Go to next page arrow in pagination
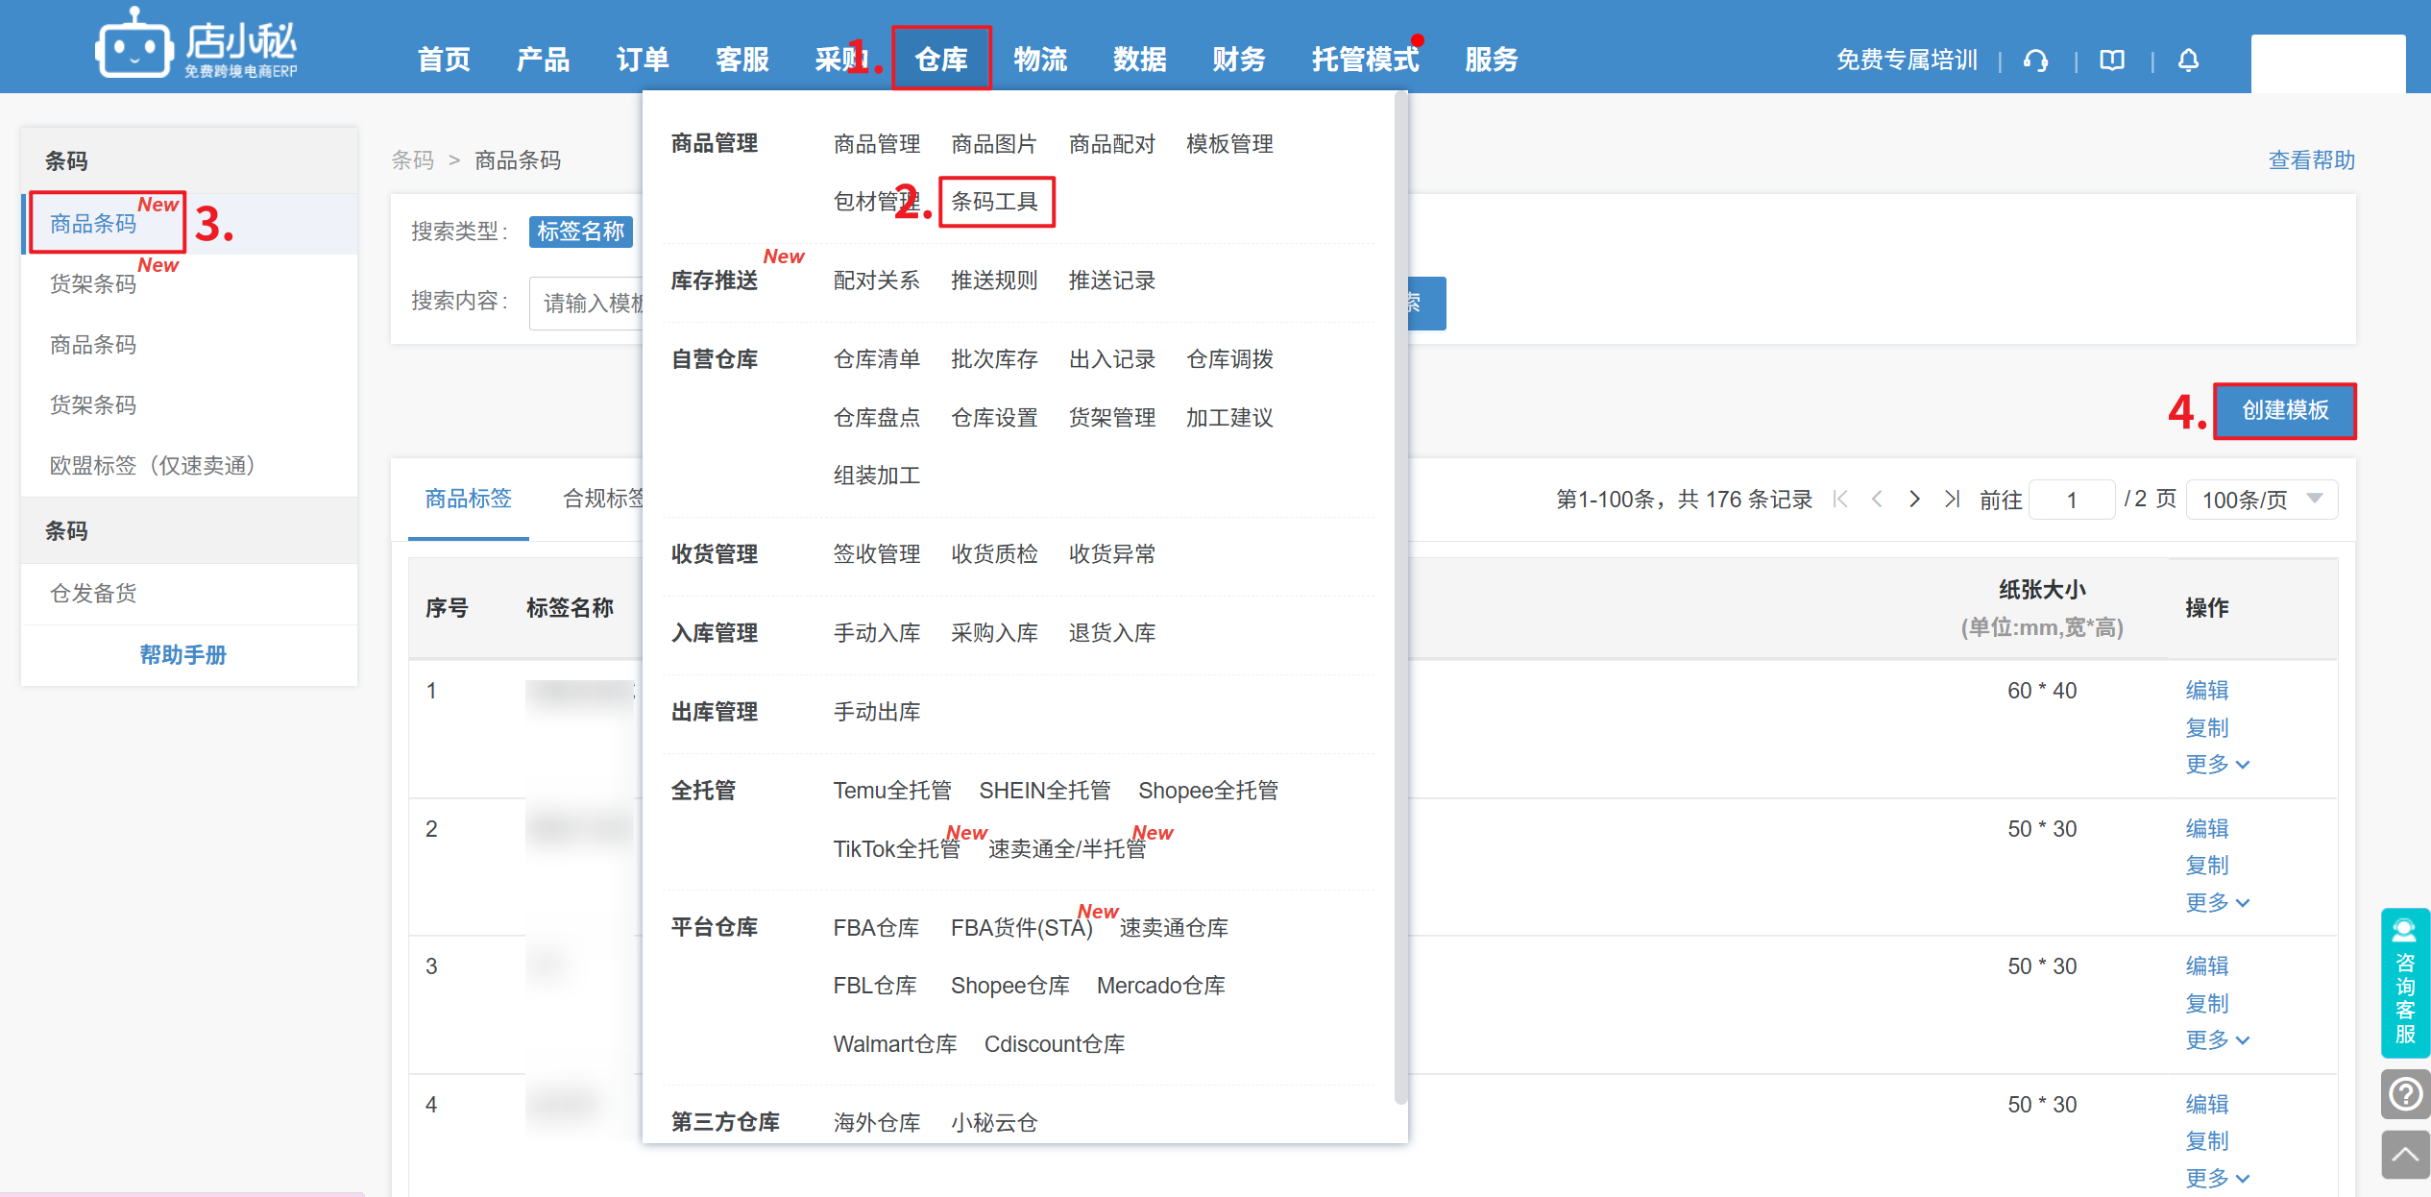 (x=1914, y=499)
